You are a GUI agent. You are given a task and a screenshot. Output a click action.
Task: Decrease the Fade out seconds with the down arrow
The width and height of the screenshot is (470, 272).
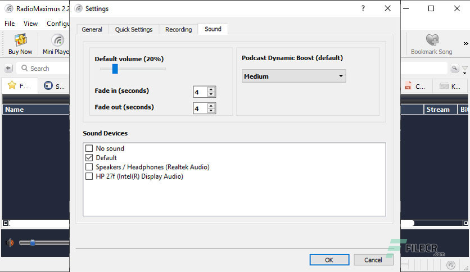[x=211, y=111]
